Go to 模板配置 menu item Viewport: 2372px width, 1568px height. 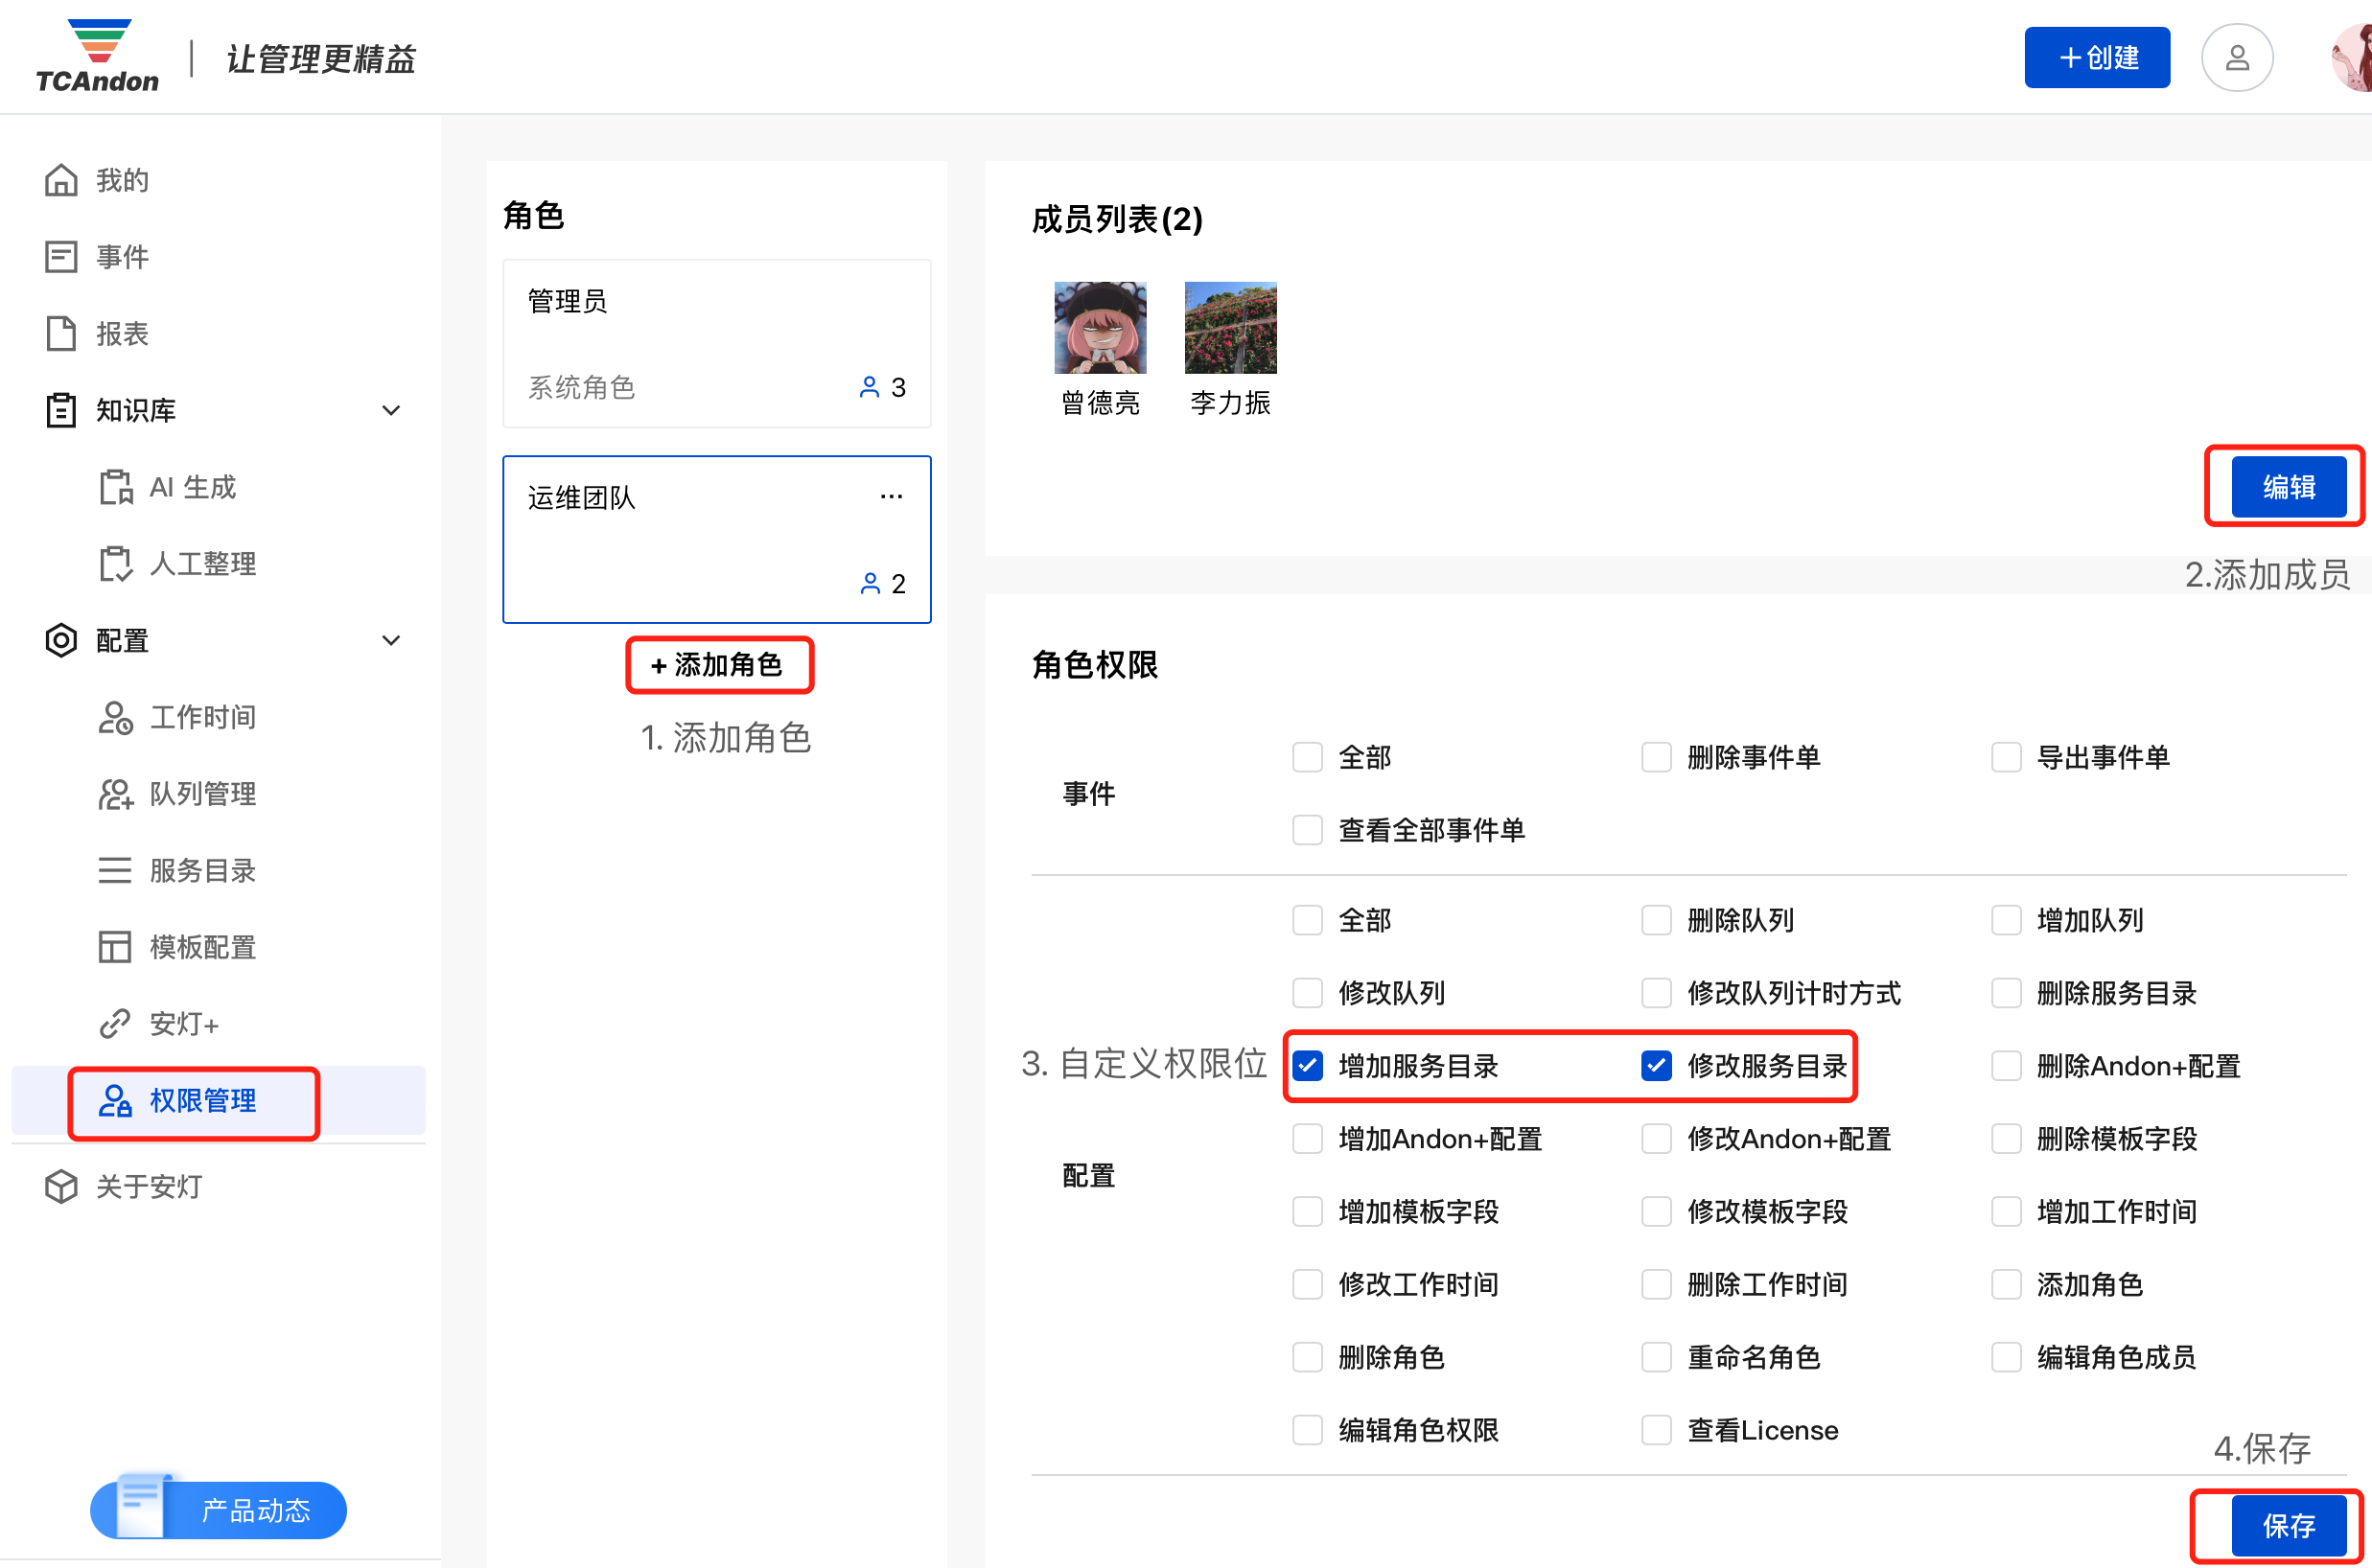click(x=203, y=947)
